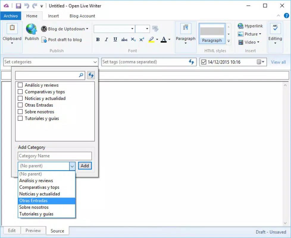Viewport: 291px width, 238px height.
Task: Open the Blog de Uptodown blog selector
Action: (x=65, y=29)
